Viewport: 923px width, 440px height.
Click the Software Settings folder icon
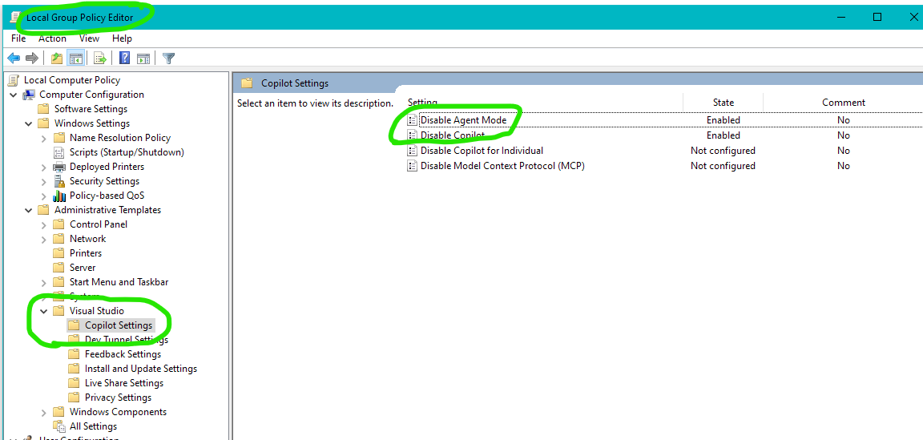43,109
